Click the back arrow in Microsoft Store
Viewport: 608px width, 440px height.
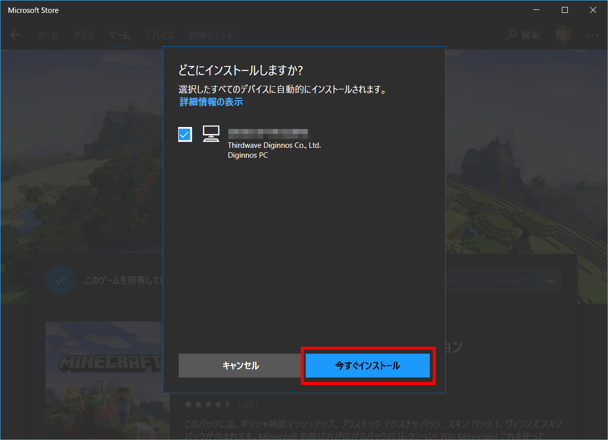click(16, 35)
